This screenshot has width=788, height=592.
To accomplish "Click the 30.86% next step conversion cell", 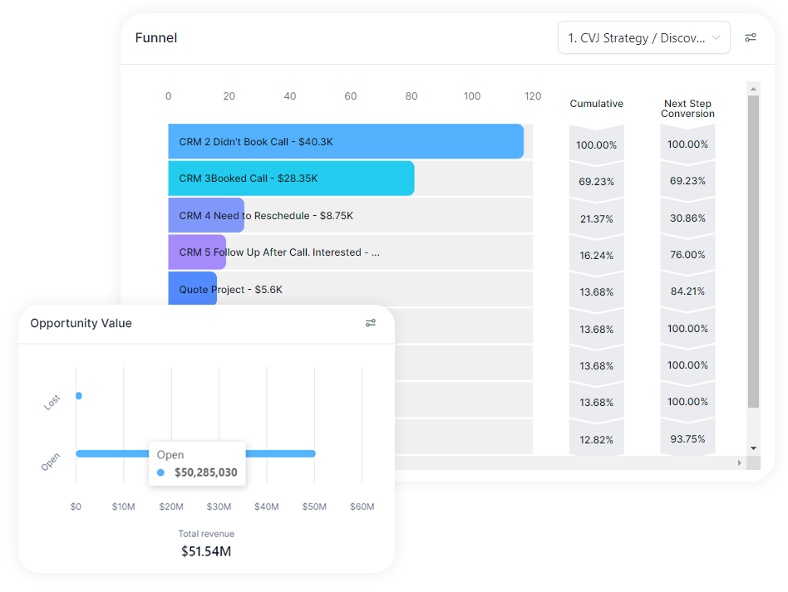I will pyautogui.click(x=687, y=218).
